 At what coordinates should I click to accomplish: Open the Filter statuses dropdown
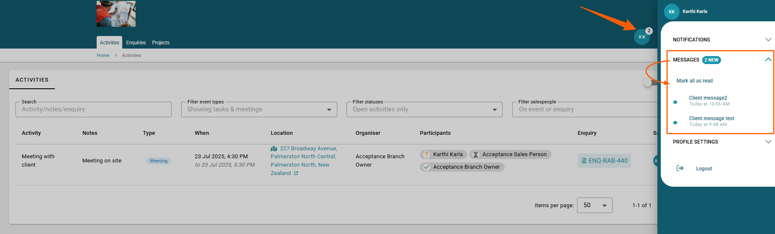[424, 109]
